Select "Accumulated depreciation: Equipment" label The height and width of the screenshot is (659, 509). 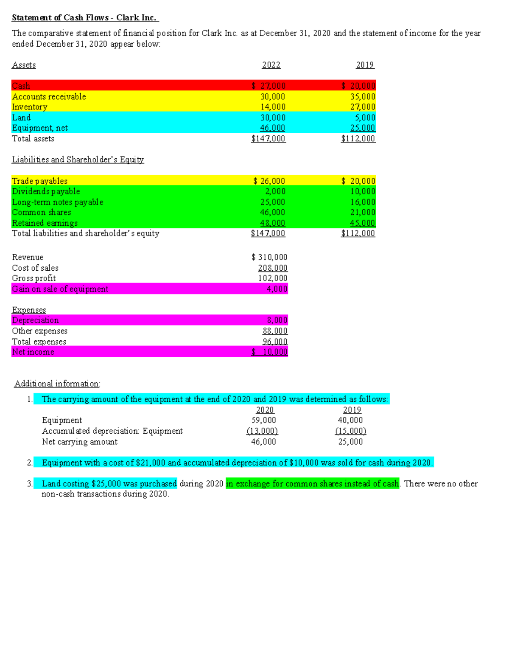112,431
